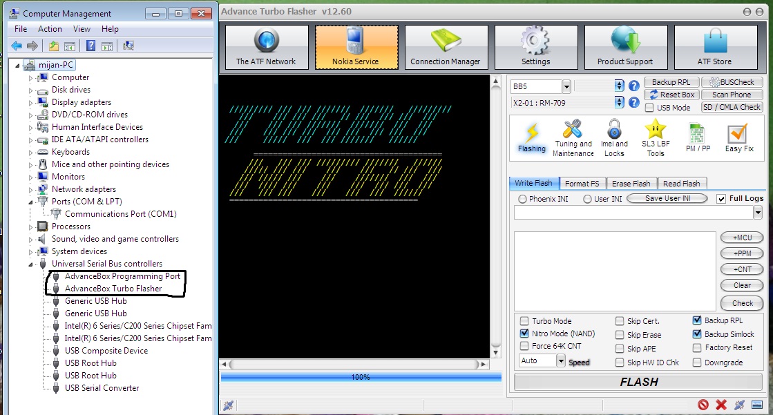Select the Flashing lightning icon

532,138
